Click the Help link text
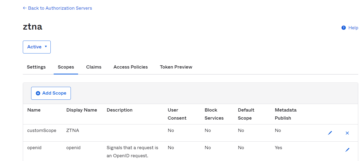362x161 pixels. pyautogui.click(x=353, y=28)
